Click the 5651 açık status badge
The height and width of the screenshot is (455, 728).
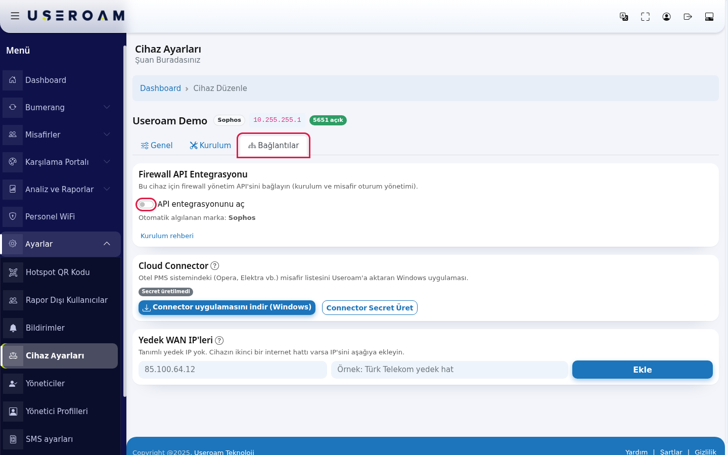point(328,120)
